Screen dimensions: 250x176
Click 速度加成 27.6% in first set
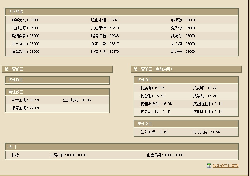click(x=25, y=108)
